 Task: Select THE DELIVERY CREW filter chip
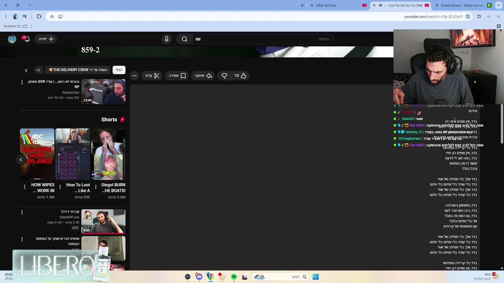(78, 70)
